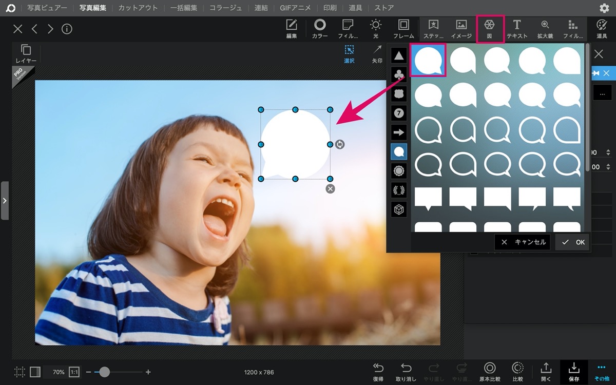Choose the number 7 shape category
616x385 pixels.
click(x=399, y=113)
